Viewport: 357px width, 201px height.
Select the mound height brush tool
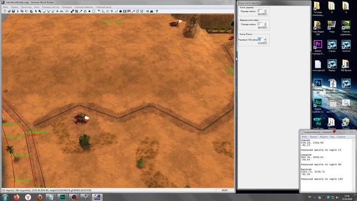(x=61, y=11)
